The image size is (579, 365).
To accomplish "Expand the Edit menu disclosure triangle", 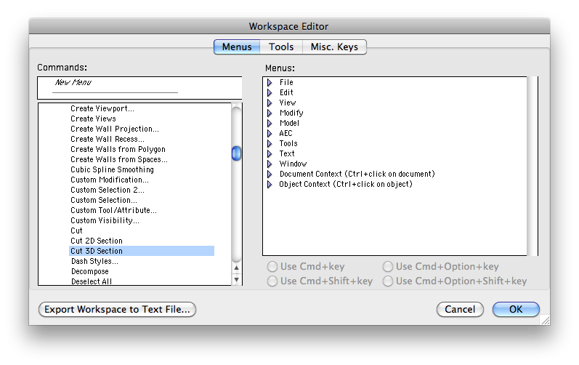I will [270, 93].
